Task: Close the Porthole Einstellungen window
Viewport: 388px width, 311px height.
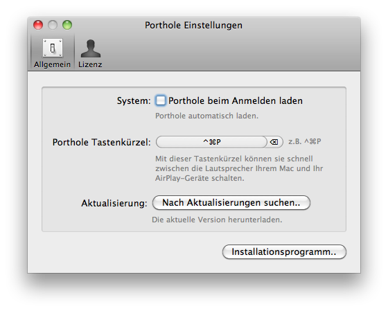Action: point(38,25)
